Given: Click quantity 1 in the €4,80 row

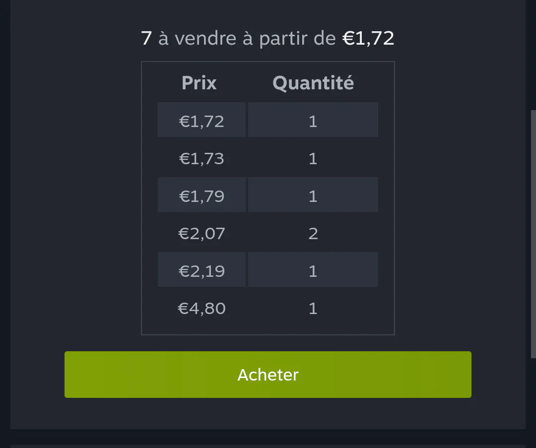Looking at the screenshot, I should pos(313,307).
